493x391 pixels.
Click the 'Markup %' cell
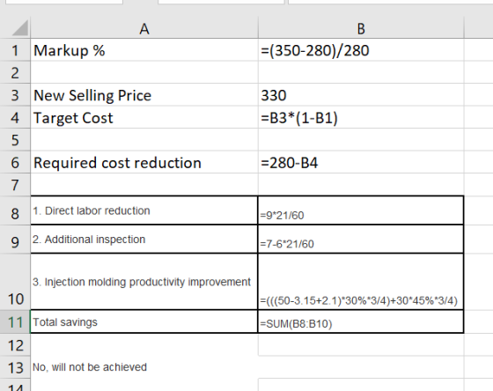(144, 50)
